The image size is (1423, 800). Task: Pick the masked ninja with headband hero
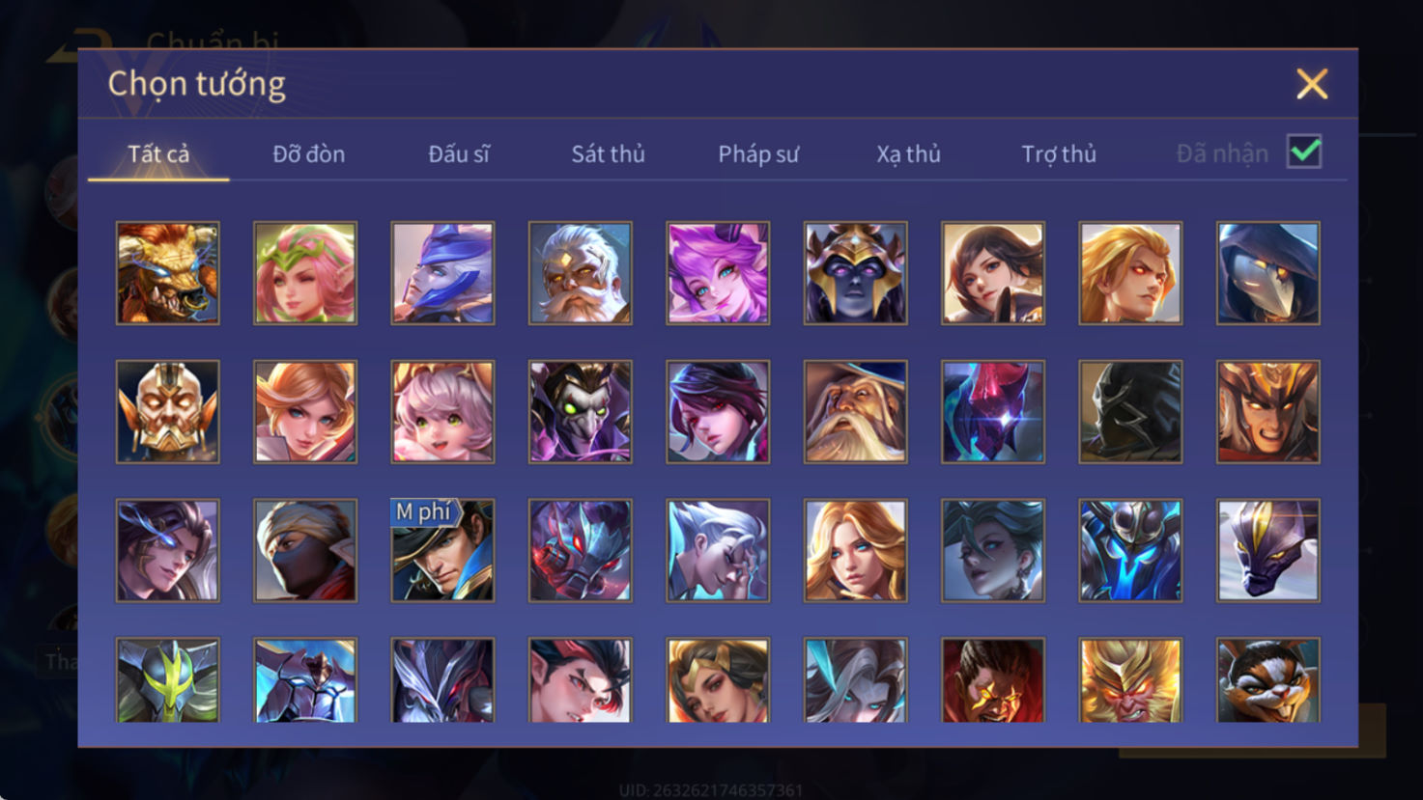coord(305,550)
